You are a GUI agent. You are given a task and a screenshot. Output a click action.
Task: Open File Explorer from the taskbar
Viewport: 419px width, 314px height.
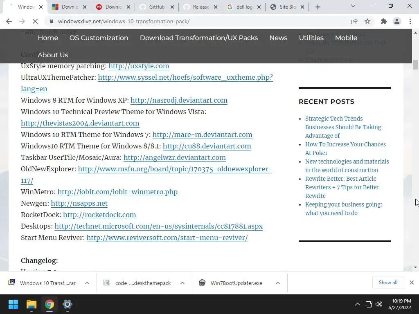31,304
